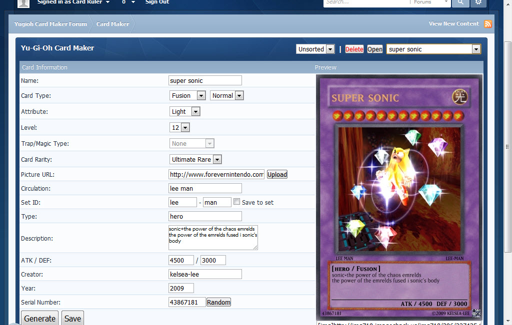Image resolution: width=512 pixels, height=325 pixels.
Task: Open the Normal subtype dropdown
Action: (227, 95)
